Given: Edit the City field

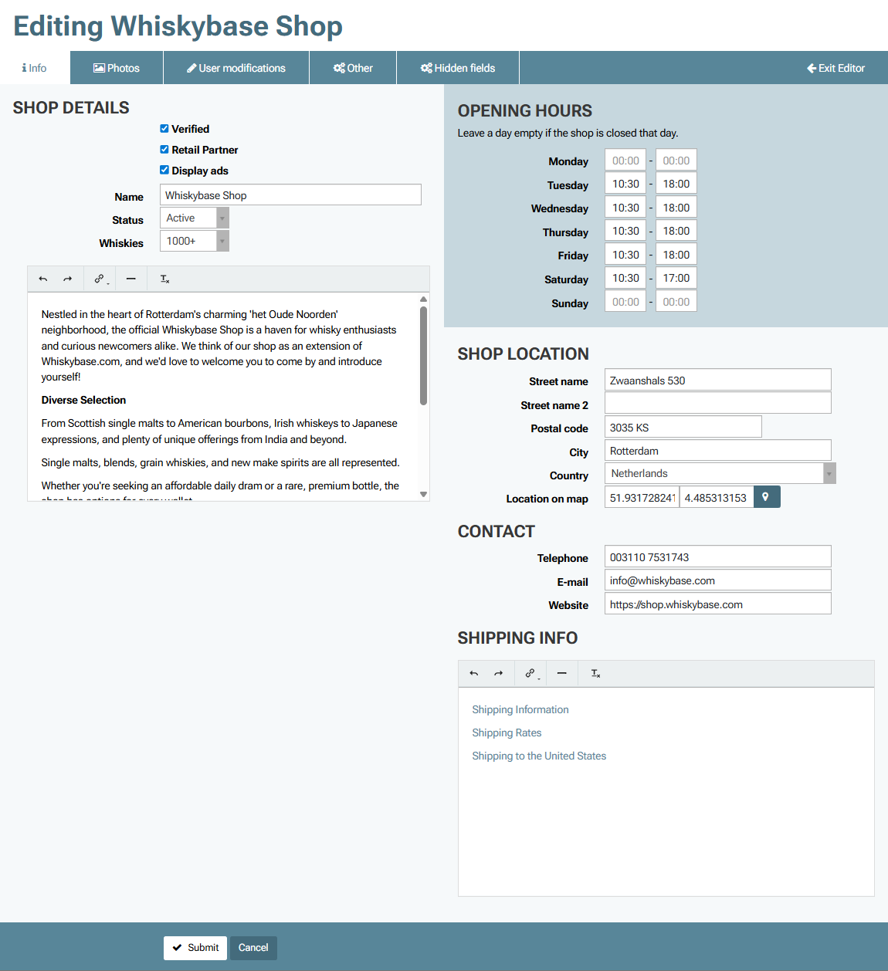Looking at the screenshot, I should coord(718,450).
